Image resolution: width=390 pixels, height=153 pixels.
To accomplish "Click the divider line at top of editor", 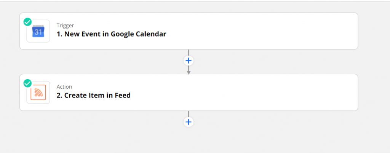I will click(195, 2).
